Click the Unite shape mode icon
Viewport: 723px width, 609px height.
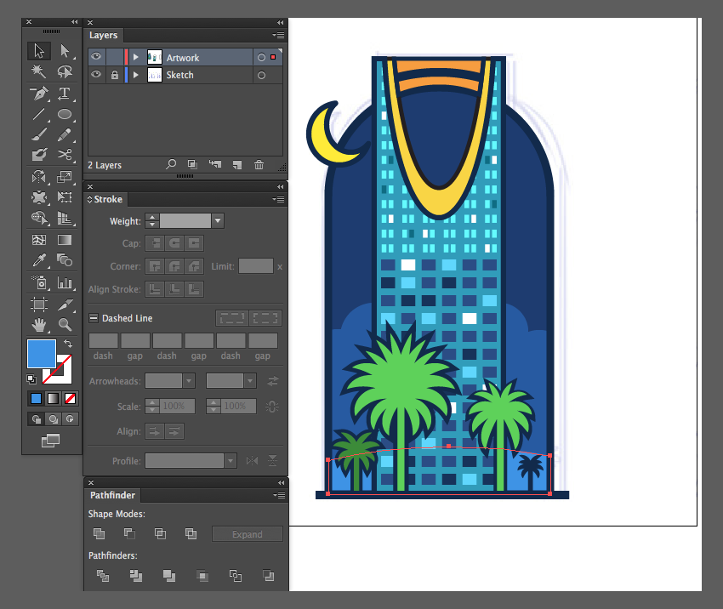[x=100, y=533]
